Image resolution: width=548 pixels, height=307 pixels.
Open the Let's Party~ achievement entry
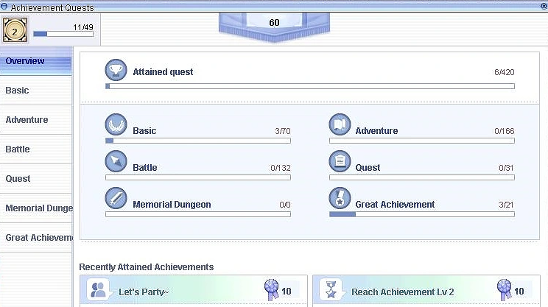point(193,292)
